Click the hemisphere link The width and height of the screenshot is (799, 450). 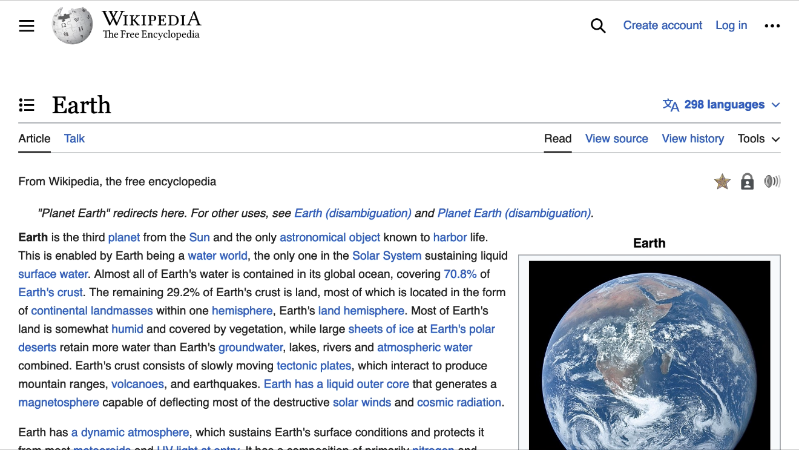pos(242,311)
